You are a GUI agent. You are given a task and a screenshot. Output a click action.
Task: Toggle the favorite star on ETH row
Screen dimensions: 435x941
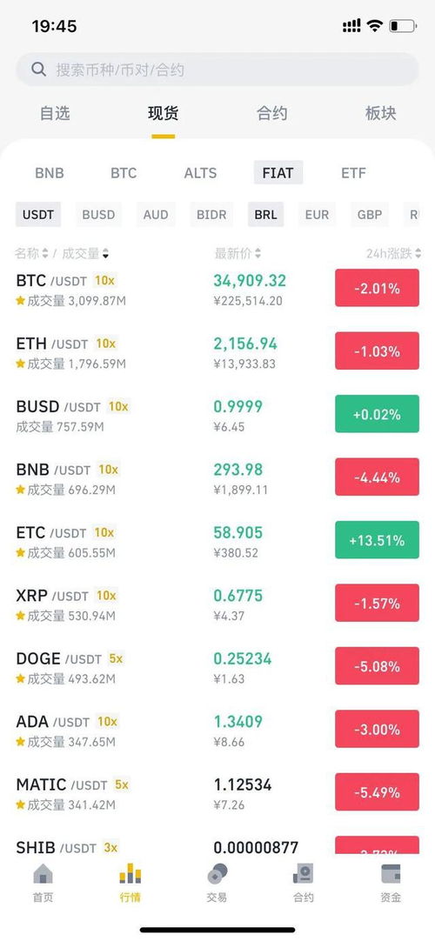click(21, 364)
